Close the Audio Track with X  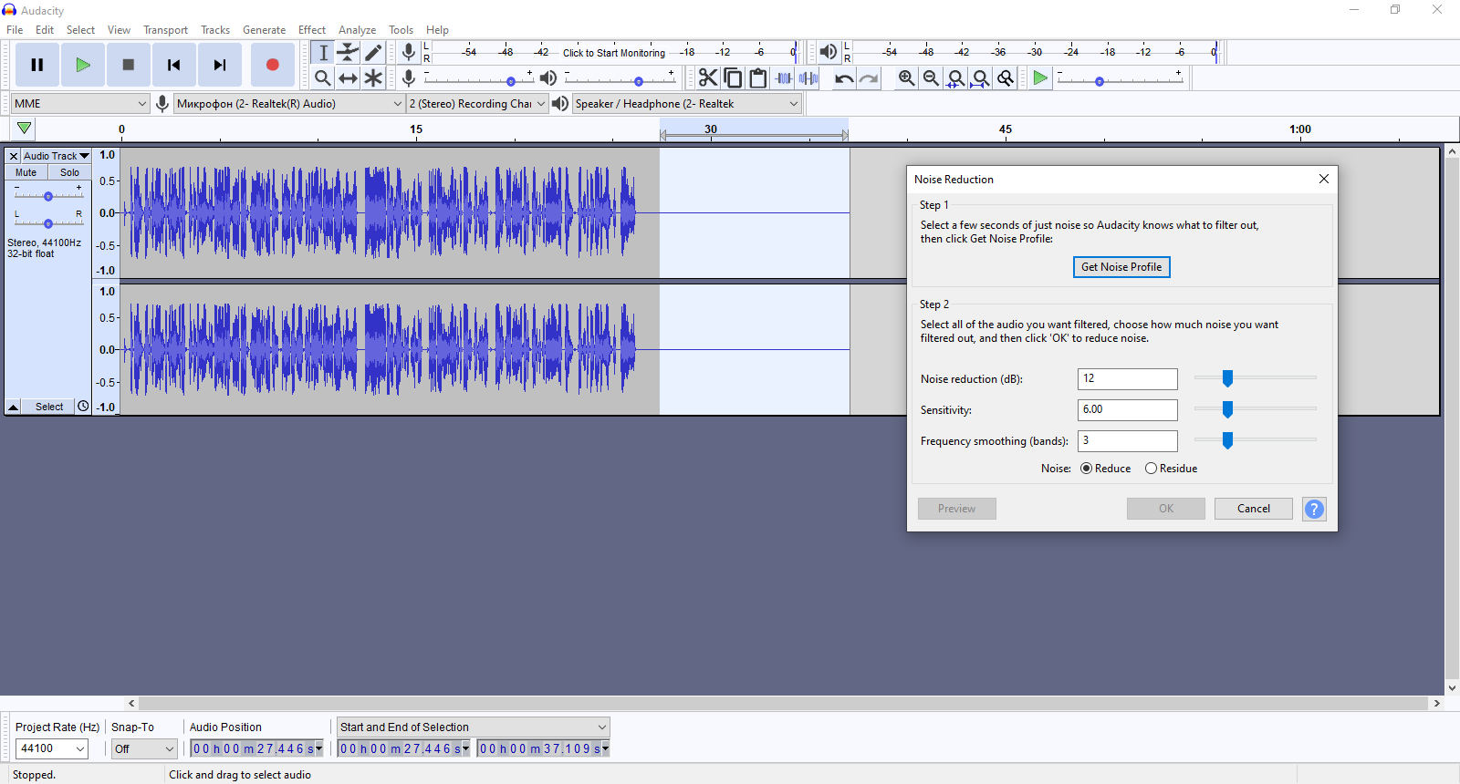[14, 156]
